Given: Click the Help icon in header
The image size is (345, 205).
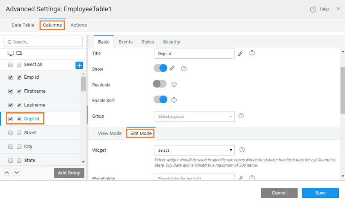Looking at the screenshot, I should 313,9.
